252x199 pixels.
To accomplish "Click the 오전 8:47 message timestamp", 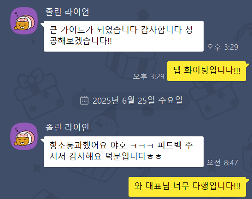I will [222, 163].
